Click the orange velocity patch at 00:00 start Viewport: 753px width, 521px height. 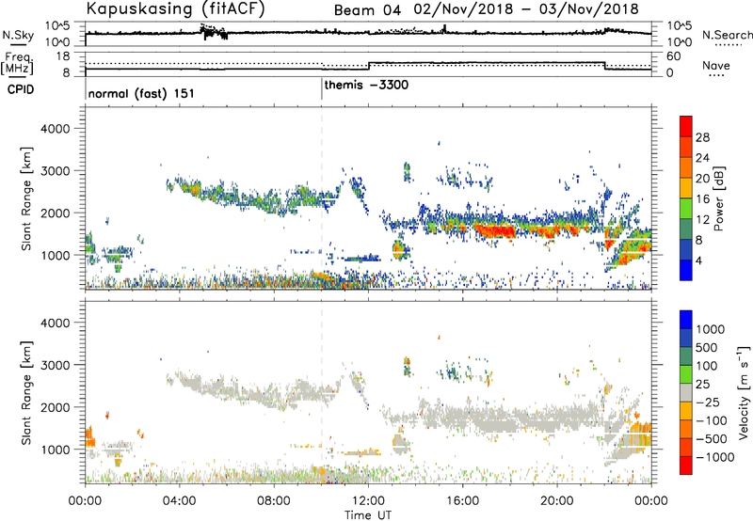pyautogui.click(x=89, y=436)
